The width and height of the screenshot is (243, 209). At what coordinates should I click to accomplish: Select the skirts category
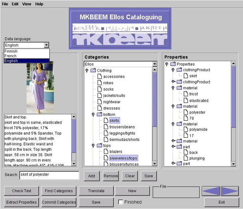point(114,120)
